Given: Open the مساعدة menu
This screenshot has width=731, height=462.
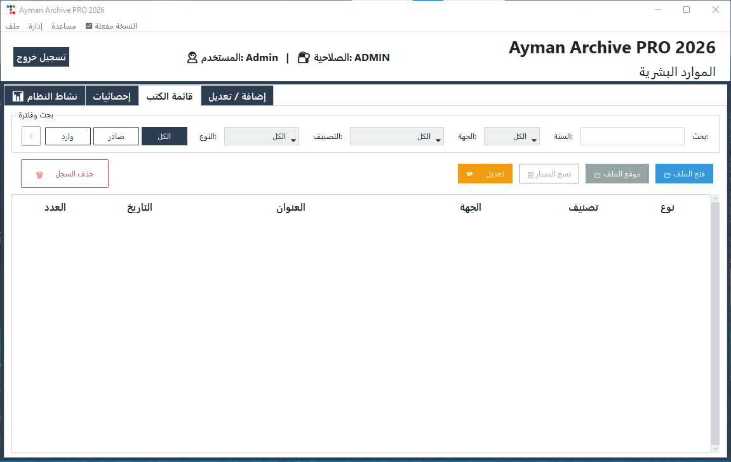Looking at the screenshot, I should [64, 26].
